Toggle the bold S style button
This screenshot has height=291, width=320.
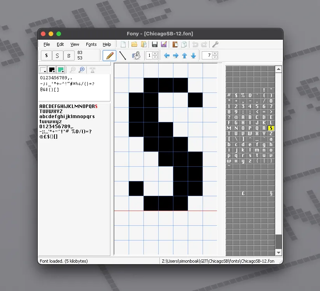(x=46, y=56)
